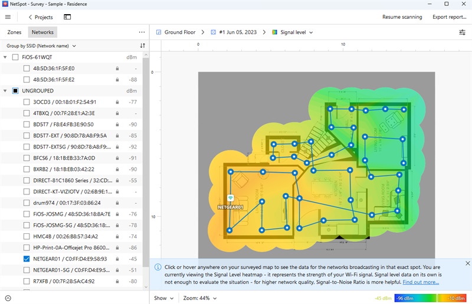This screenshot has width=472, height=304.
Task: Click the collapse arrow icon at bottom left
Action: (8, 298)
